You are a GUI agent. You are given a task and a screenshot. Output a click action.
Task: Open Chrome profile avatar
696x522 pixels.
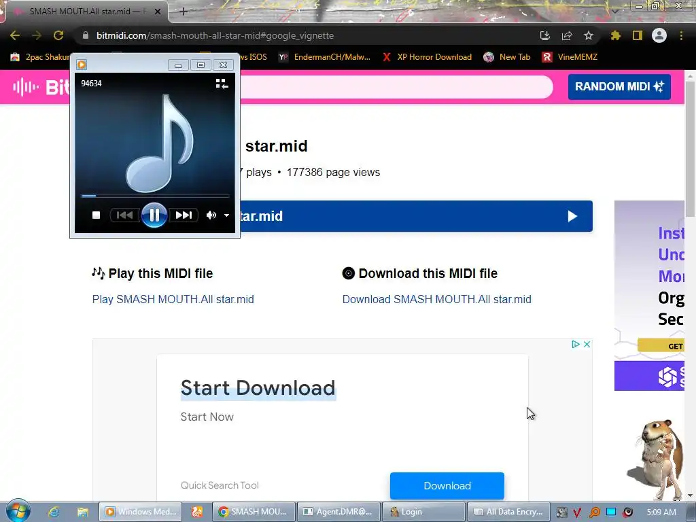(659, 35)
